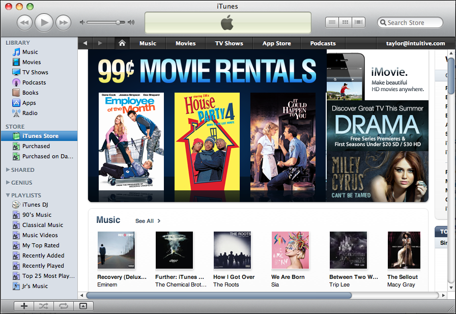Go back in the store navigation
456x314 pixels.
pyautogui.click(x=85, y=43)
